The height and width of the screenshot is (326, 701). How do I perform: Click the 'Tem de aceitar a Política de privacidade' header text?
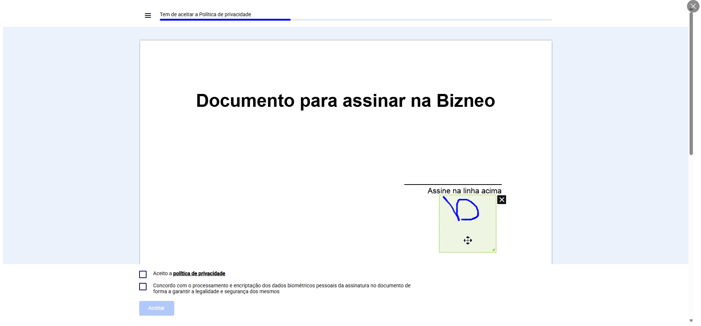[x=205, y=14]
